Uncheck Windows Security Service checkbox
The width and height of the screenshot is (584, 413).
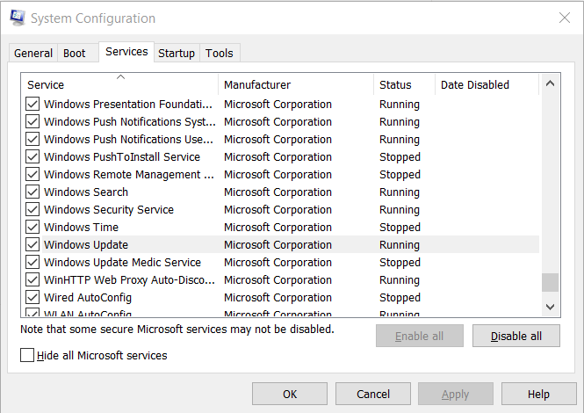coord(32,209)
